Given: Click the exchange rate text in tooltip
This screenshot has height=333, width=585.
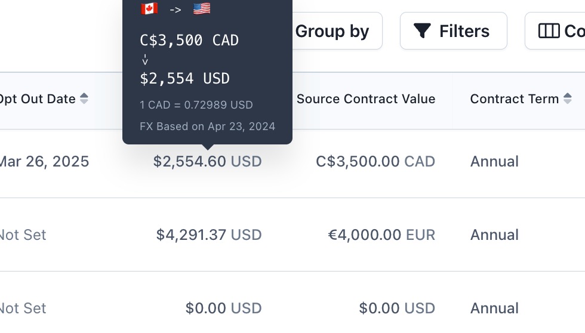Looking at the screenshot, I should 196,105.
